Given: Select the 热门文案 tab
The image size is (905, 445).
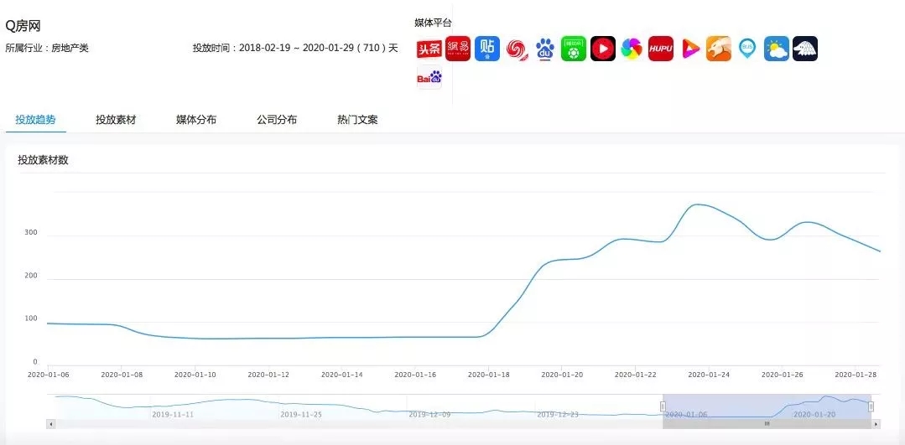Looking at the screenshot, I should [x=357, y=120].
